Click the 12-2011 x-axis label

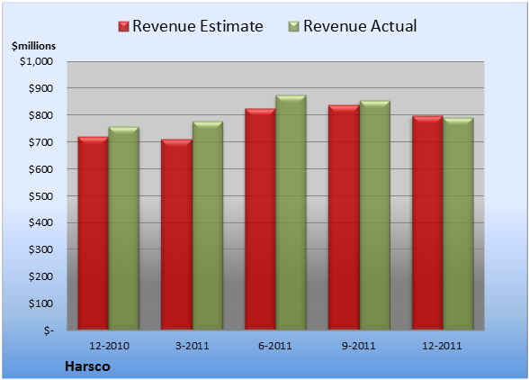(442, 346)
